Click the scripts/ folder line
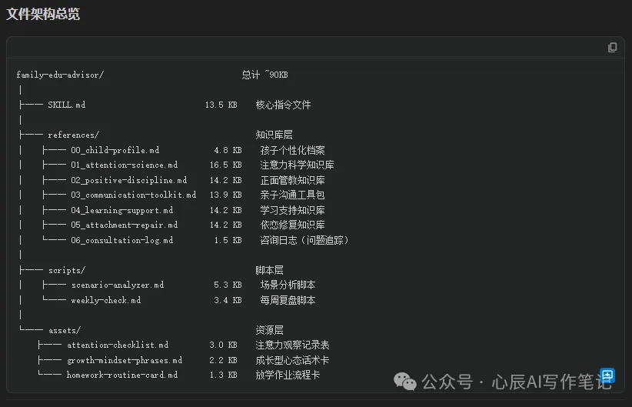The width and height of the screenshot is (632, 407). (x=66, y=270)
